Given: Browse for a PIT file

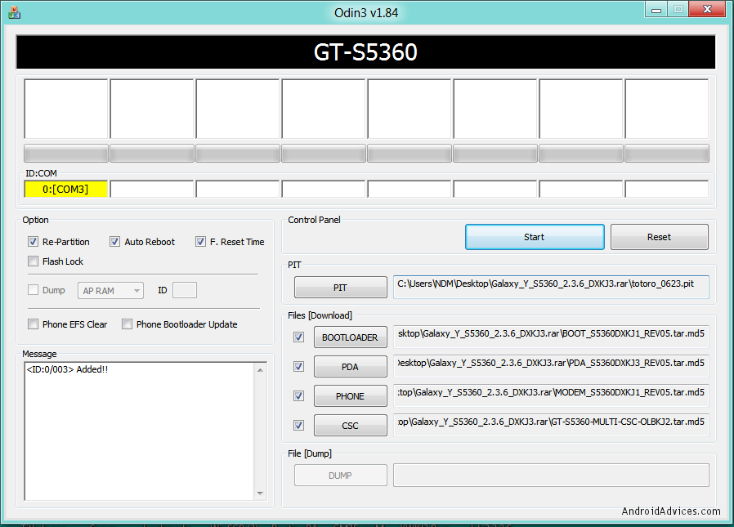Looking at the screenshot, I should tap(340, 288).
